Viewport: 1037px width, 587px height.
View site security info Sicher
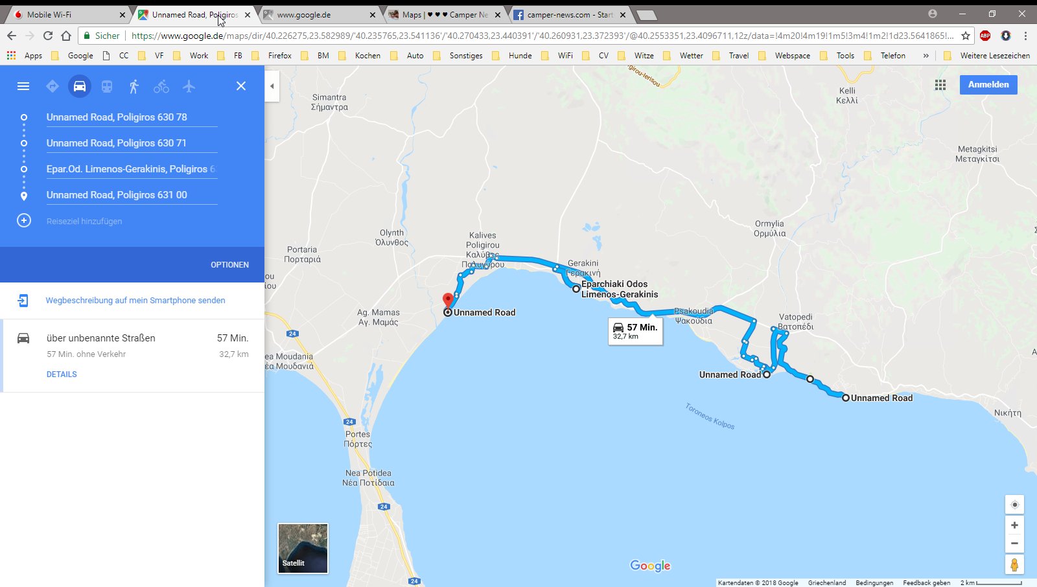pyautogui.click(x=102, y=36)
